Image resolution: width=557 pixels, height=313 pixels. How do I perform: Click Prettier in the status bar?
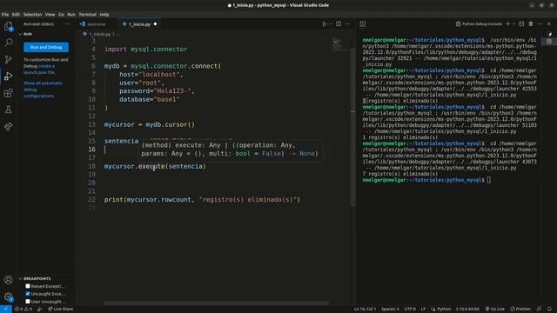(520, 310)
